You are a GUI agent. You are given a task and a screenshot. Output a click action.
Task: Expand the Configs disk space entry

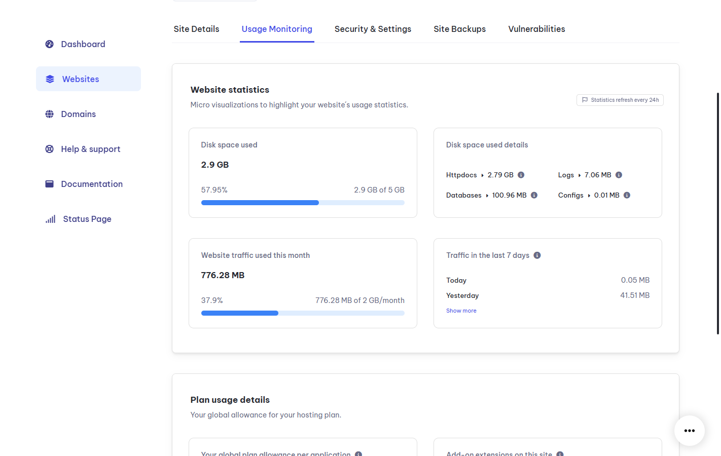590,195
